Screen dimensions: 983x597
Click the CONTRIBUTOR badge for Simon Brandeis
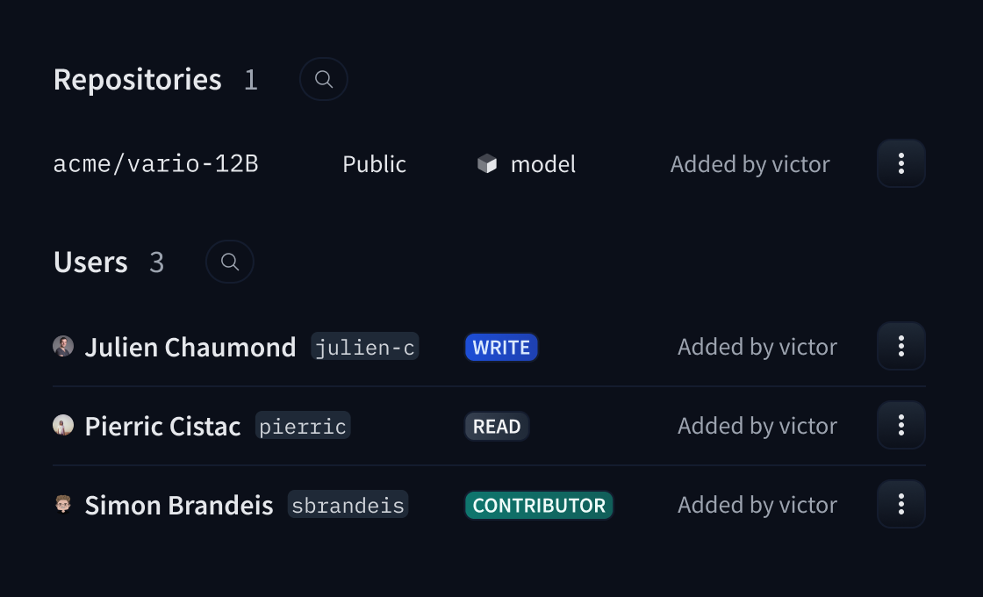pos(538,505)
